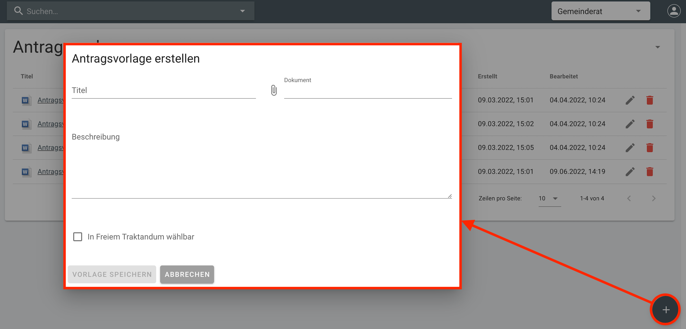The image size is (686, 329).
Task: Click into the Beschreibung text area
Action: pyautogui.click(x=261, y=165)
